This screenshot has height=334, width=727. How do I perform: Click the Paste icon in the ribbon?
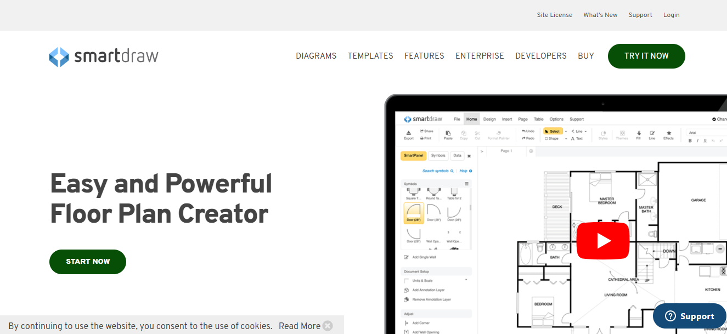[x=448, y=135]
